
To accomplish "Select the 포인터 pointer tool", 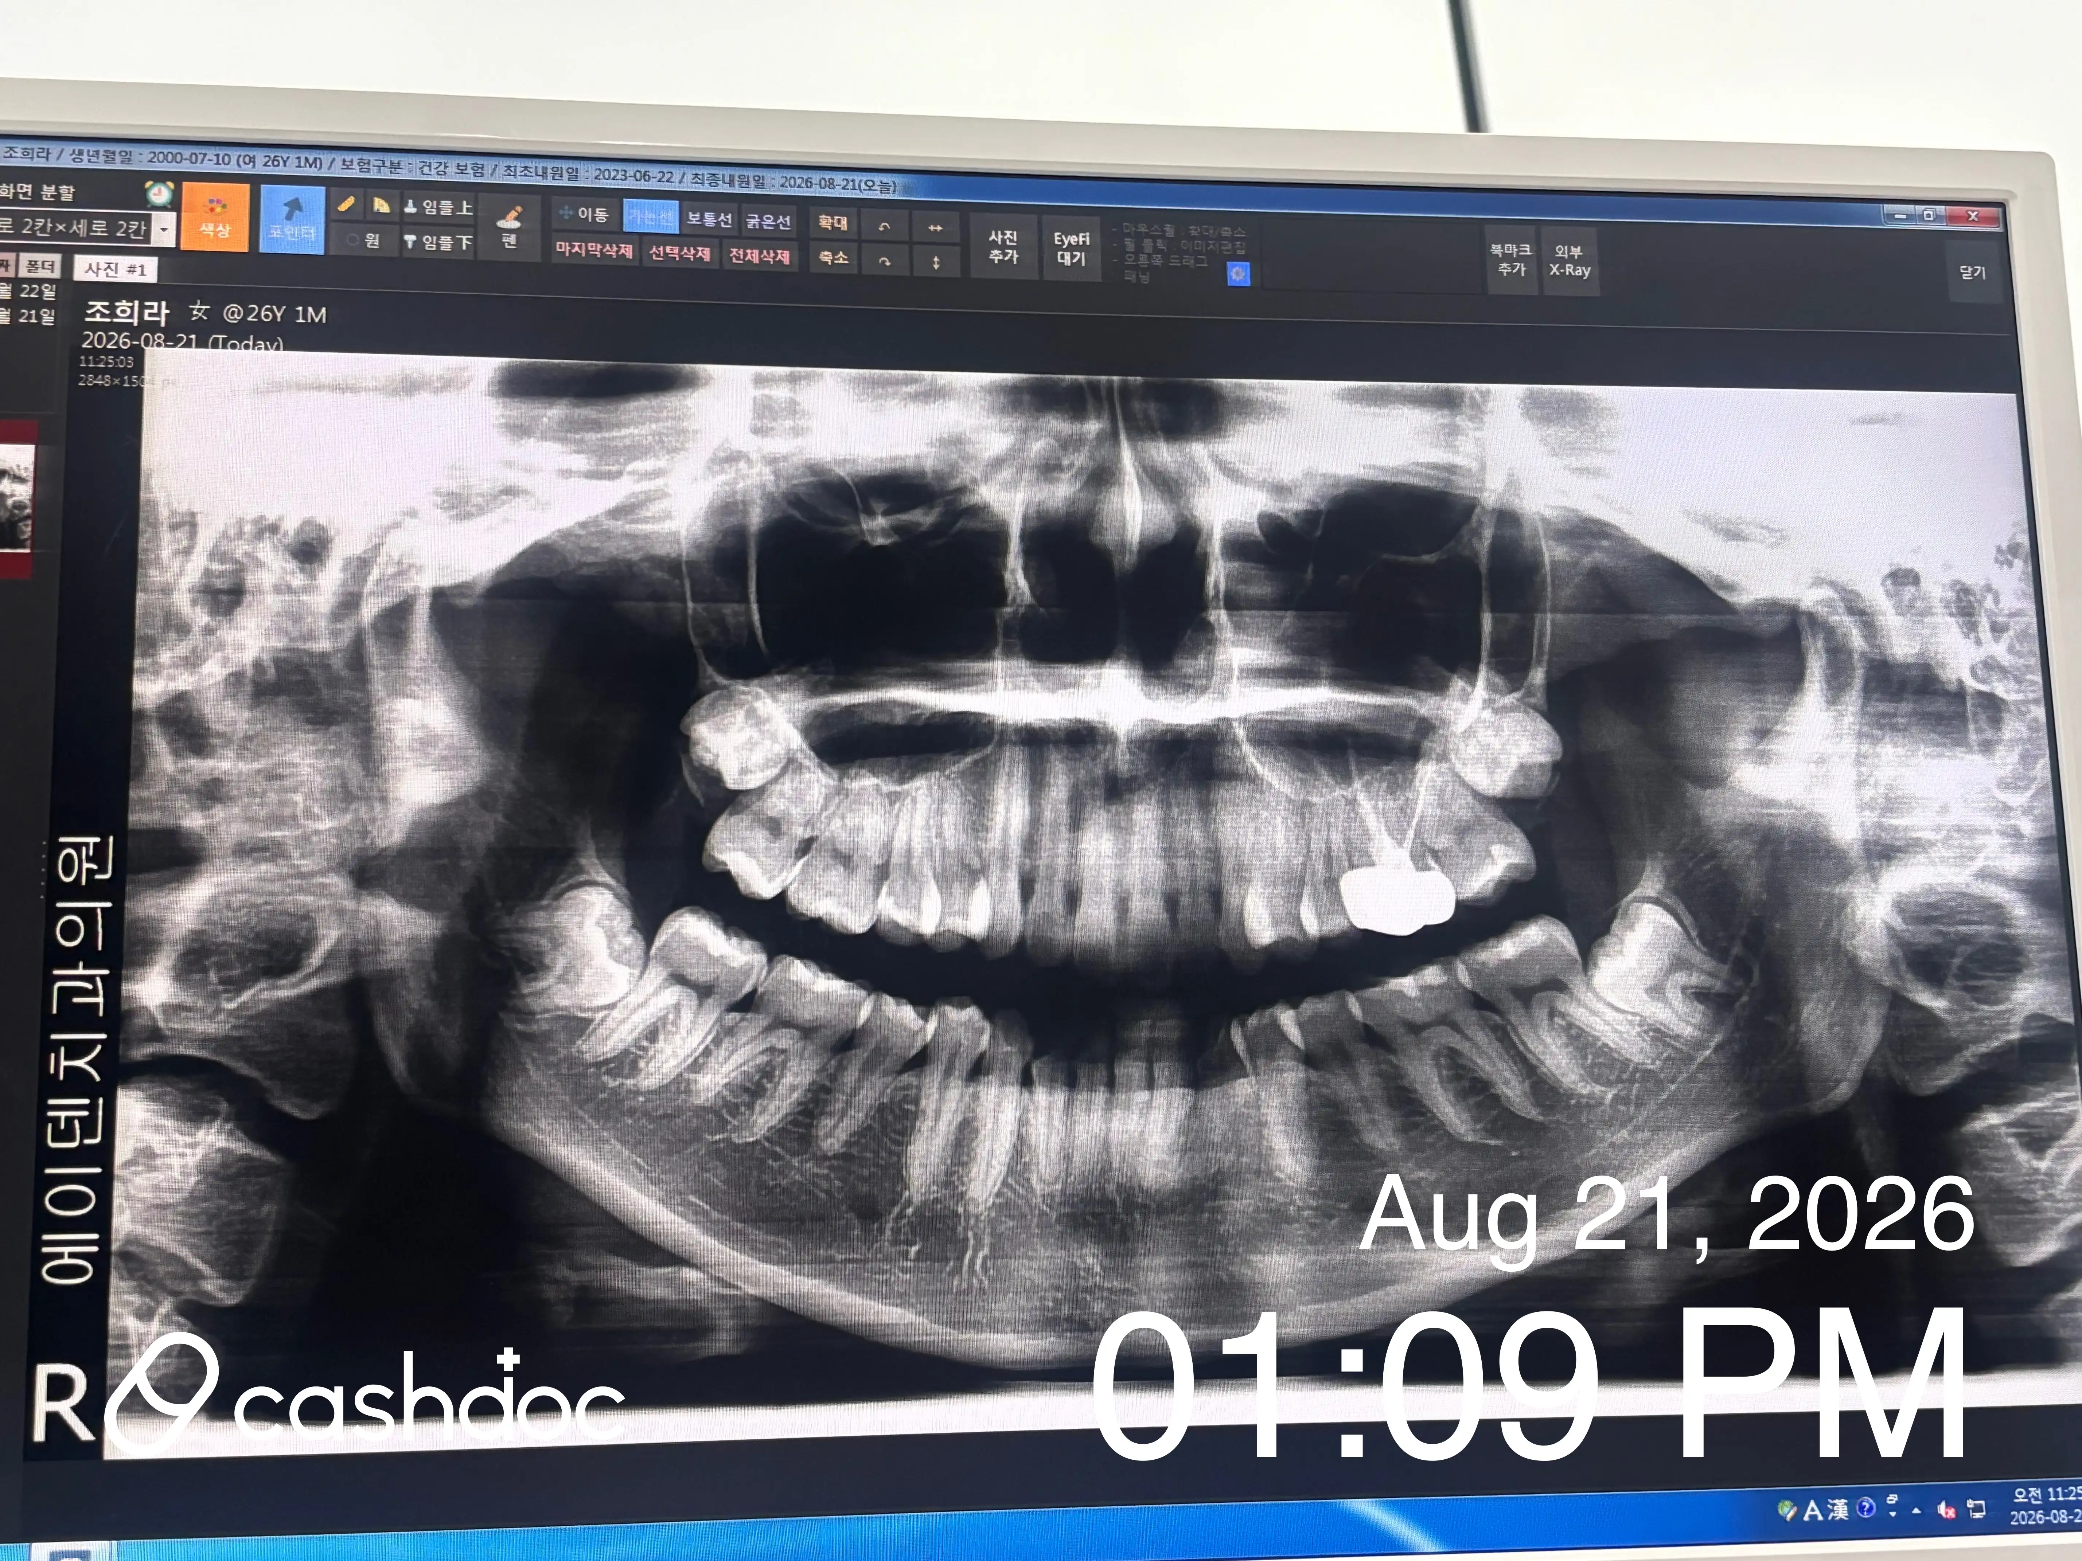I will click(x=292, y=219).
